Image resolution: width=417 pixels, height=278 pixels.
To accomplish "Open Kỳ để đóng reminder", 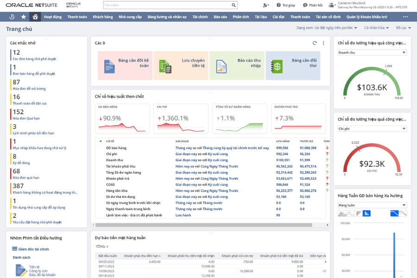I will 21,163.
